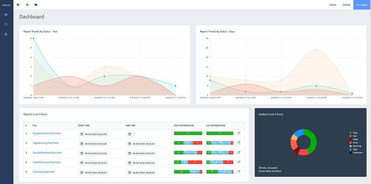
Task: Open the ParallelClassesTest.html report link
Action: coord(46,162)
